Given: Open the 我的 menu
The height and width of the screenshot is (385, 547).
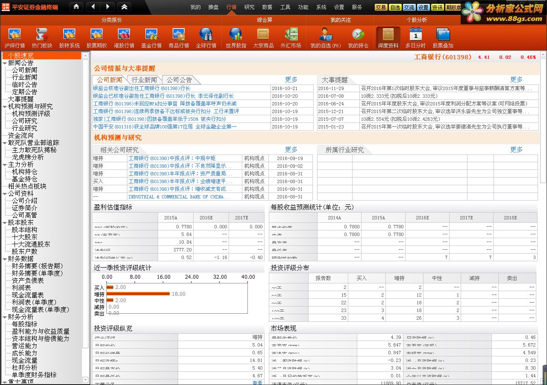Looking at the screenshot, I should click(x=195, y=7).
